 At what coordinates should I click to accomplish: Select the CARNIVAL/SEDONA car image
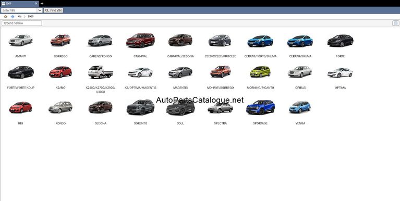pos(180,40)
